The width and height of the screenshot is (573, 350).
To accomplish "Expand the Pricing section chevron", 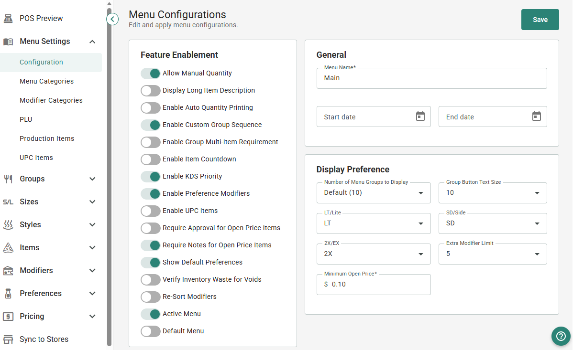I will [92, 317].
